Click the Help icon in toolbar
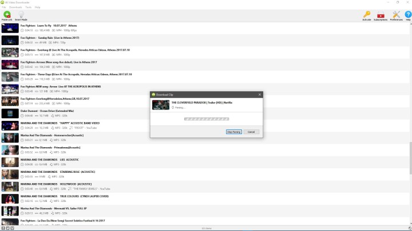The image size is (412, 231). [408, 15]
